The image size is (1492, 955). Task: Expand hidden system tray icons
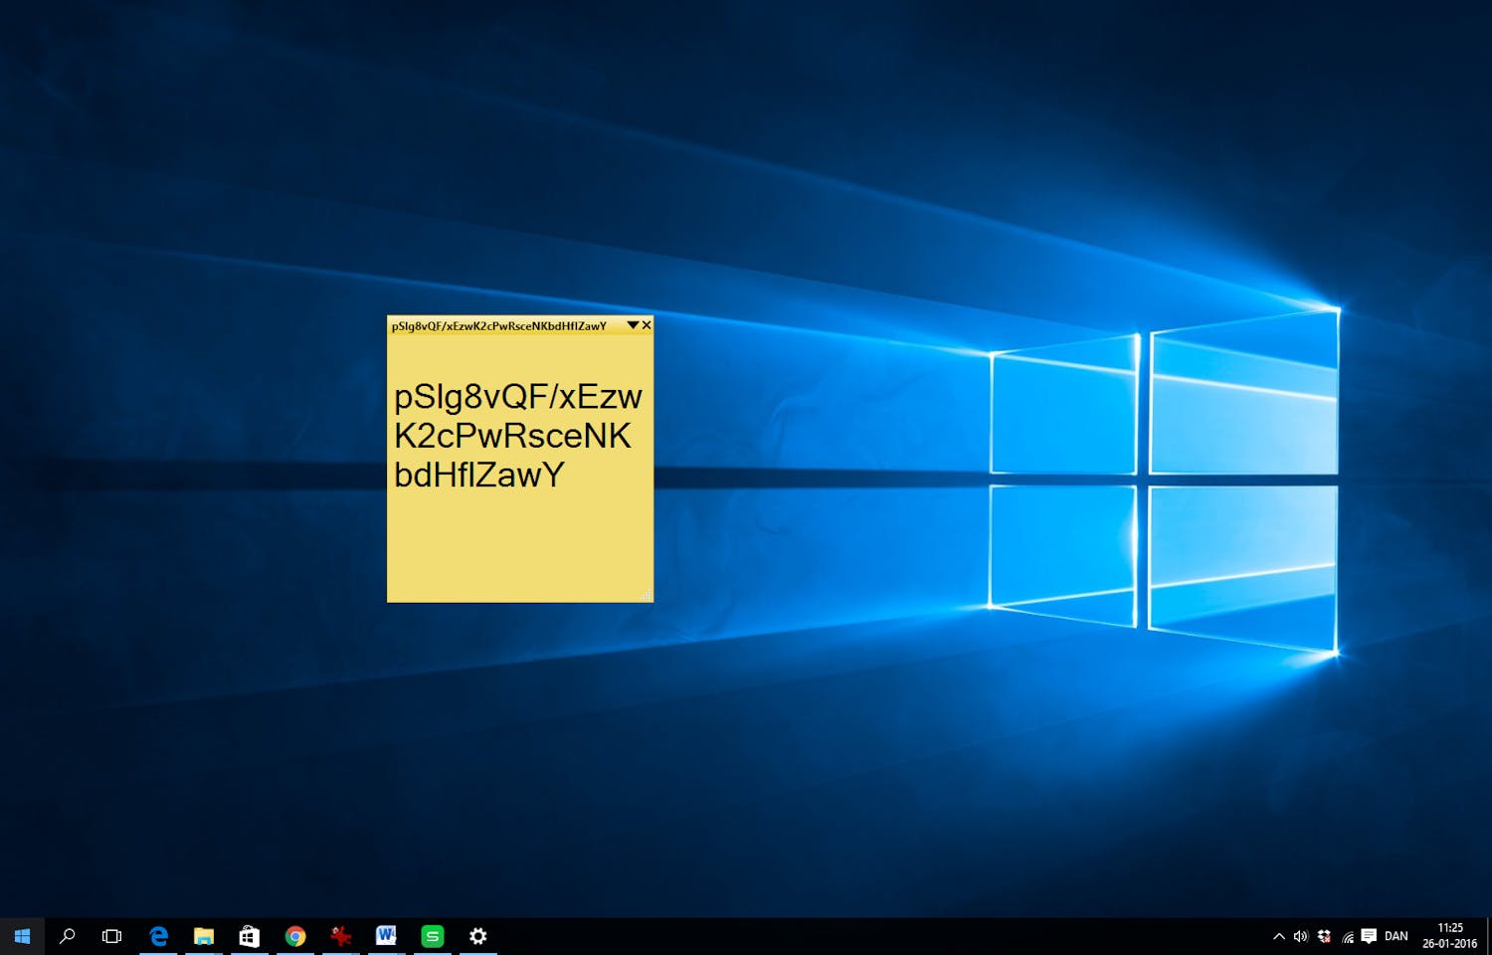coord(1279,936)
